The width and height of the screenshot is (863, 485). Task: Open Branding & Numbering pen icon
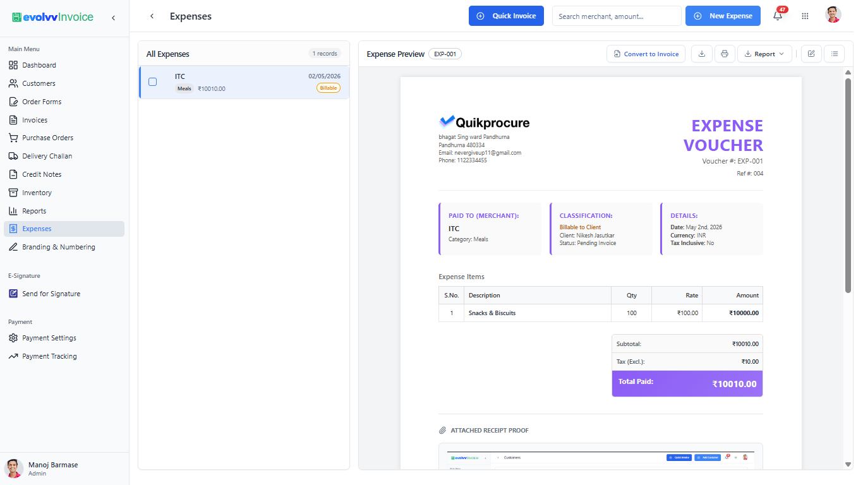13,247
